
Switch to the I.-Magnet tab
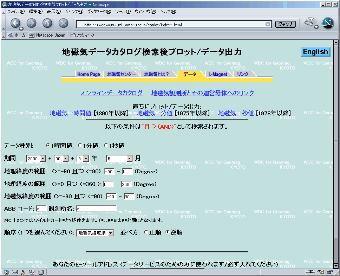[218, 74]
